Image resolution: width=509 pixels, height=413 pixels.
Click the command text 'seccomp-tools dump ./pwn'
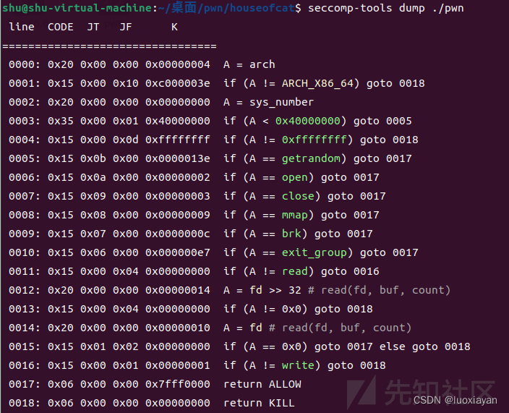point(385,8)
